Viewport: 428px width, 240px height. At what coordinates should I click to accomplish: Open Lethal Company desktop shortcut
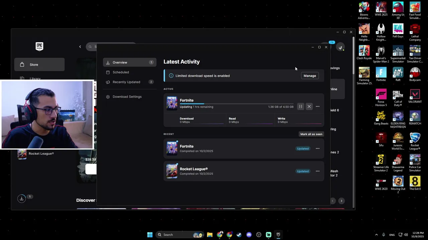coord(415,32)
